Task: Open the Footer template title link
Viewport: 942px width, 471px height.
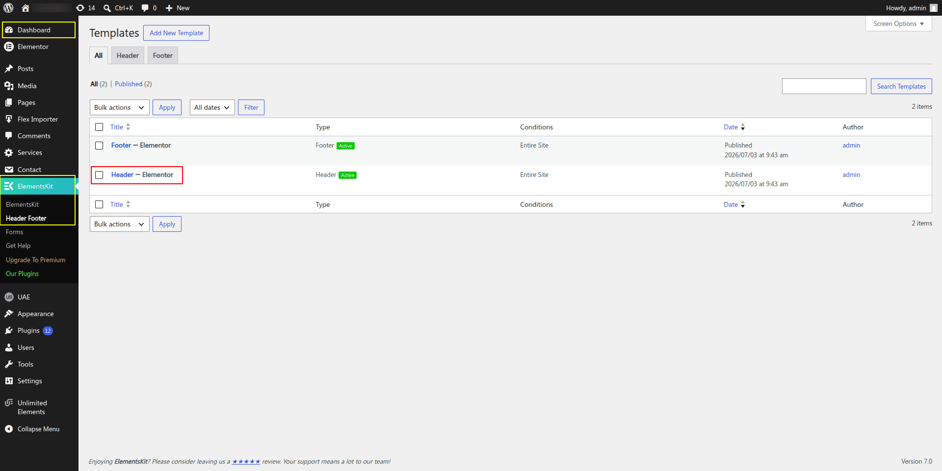Action: (121, 145)
